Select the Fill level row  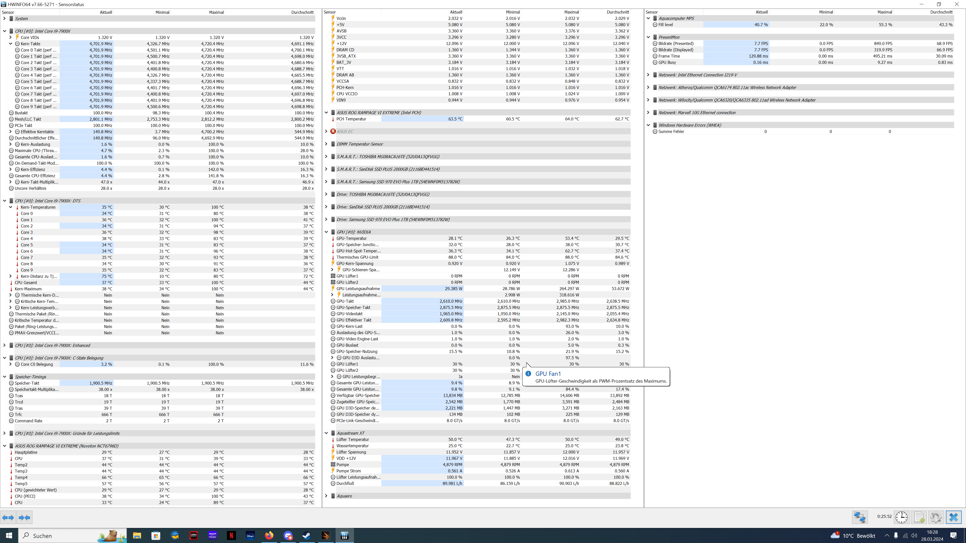click(x=802, y=25)
